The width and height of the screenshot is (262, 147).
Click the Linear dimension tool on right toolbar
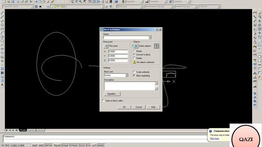point(255,13)
